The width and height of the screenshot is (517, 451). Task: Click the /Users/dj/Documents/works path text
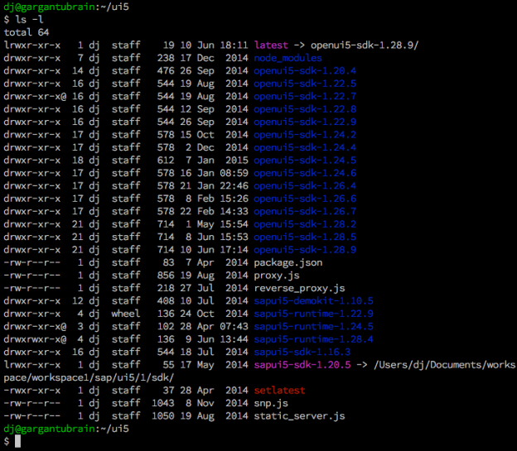(x=445, y=365)
